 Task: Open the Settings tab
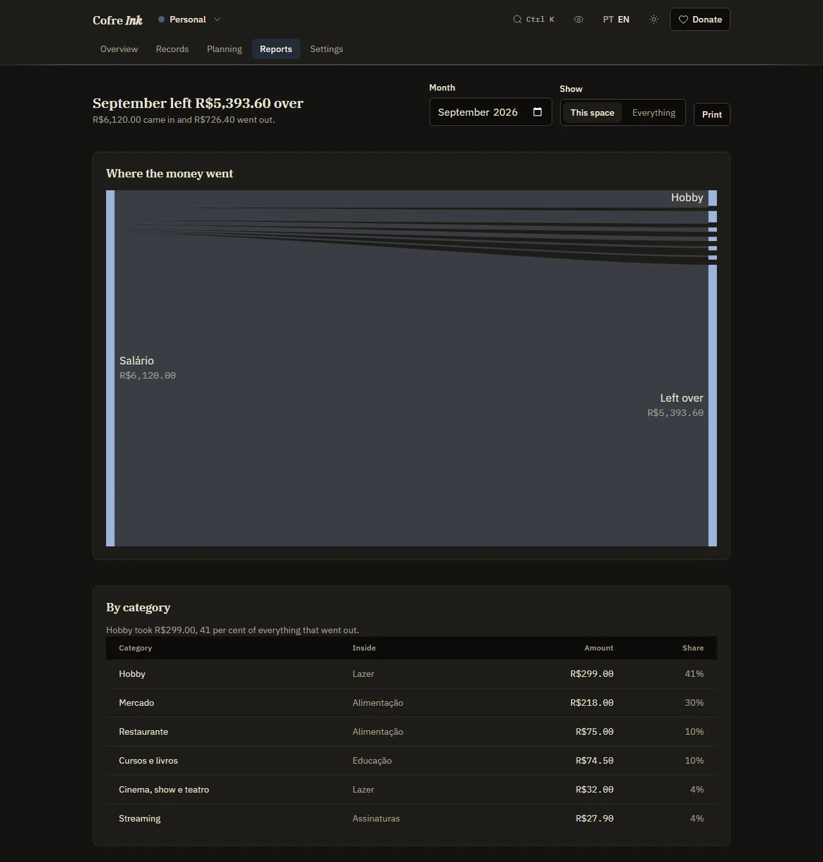click(x=327, y=49)
